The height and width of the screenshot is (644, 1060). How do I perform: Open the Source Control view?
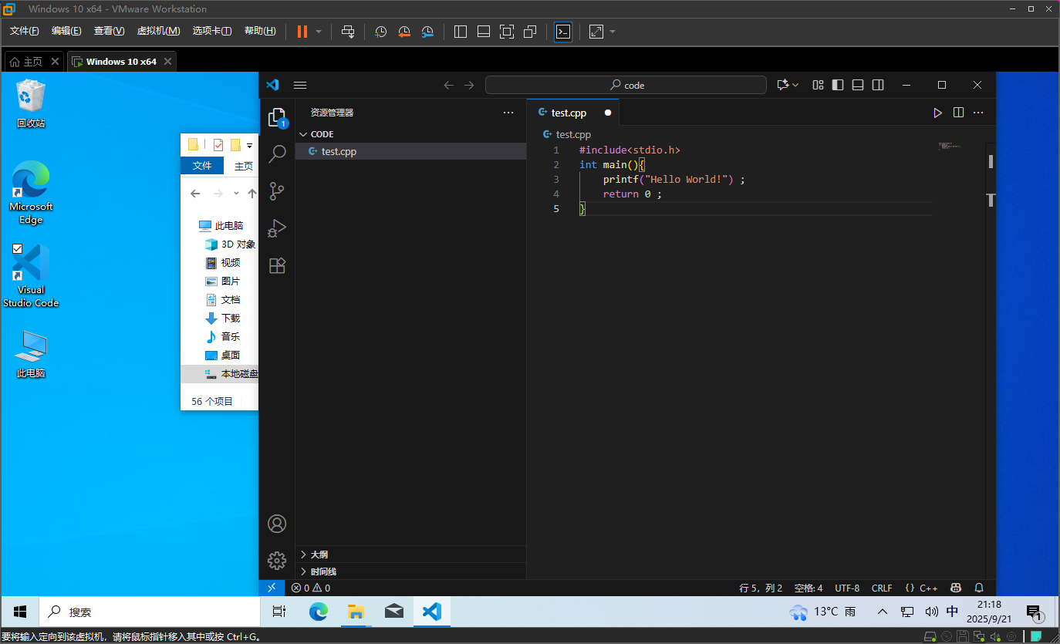277,191
